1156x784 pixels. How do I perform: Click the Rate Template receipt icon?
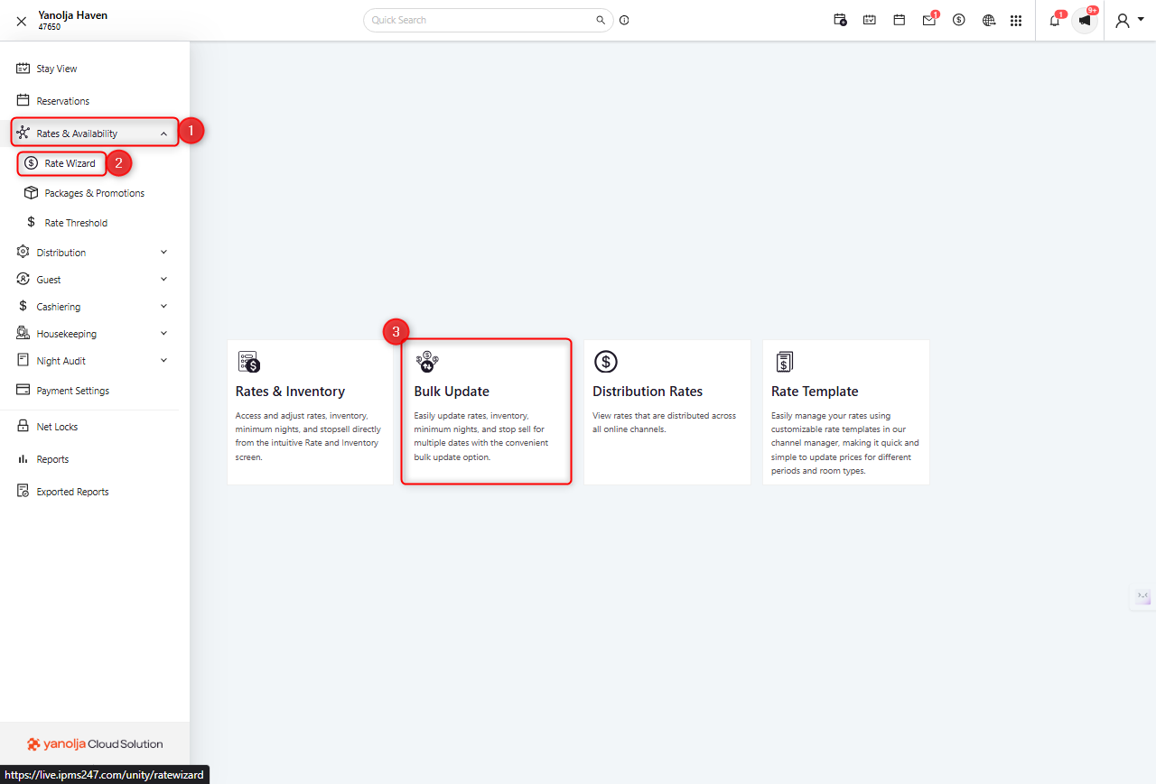pos(784,362)
